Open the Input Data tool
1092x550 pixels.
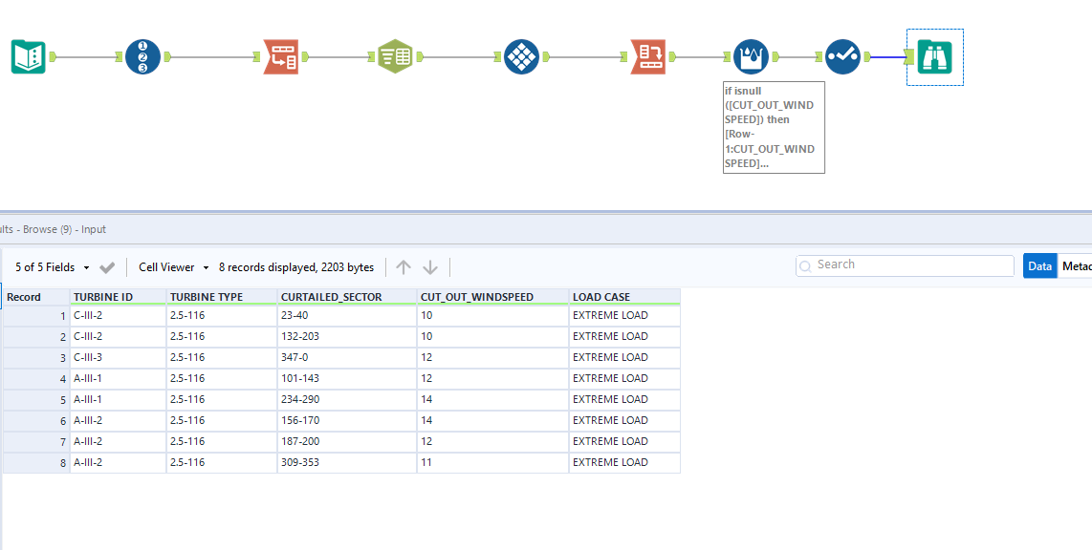coord(29,56)
